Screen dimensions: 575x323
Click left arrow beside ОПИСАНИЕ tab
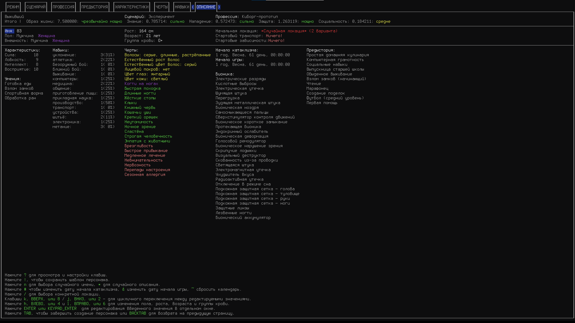[x=193, y=7]
